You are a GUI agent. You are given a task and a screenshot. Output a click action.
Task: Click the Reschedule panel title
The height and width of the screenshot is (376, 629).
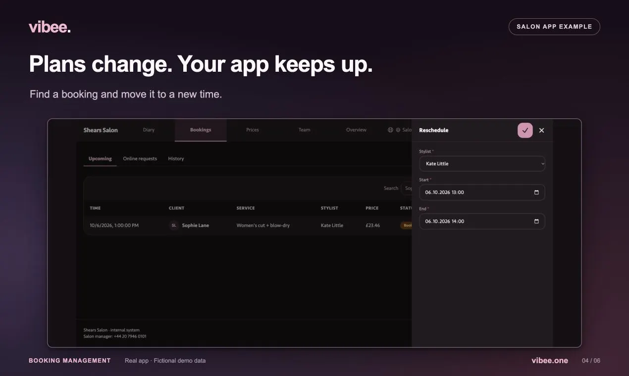[x=433, y=130]
